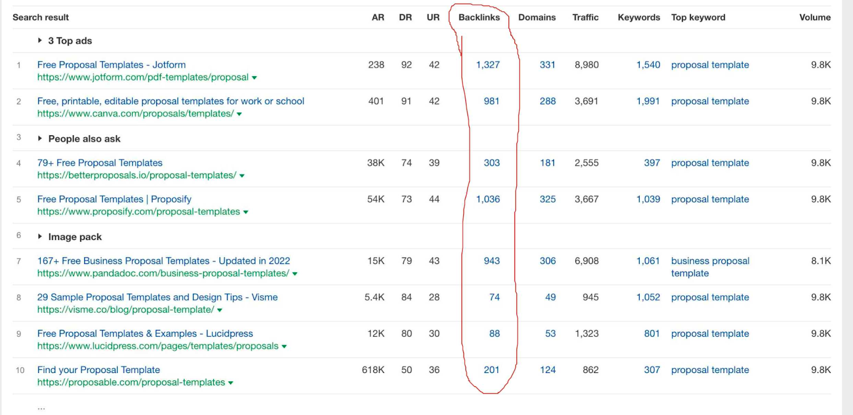This screenshot has width=853, height=415.
Task: Open Jotform's 1,327 backlinks count
Action: (488, 64)
